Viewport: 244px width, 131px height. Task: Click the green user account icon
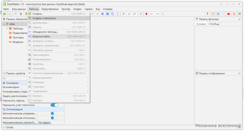(239, 14)
